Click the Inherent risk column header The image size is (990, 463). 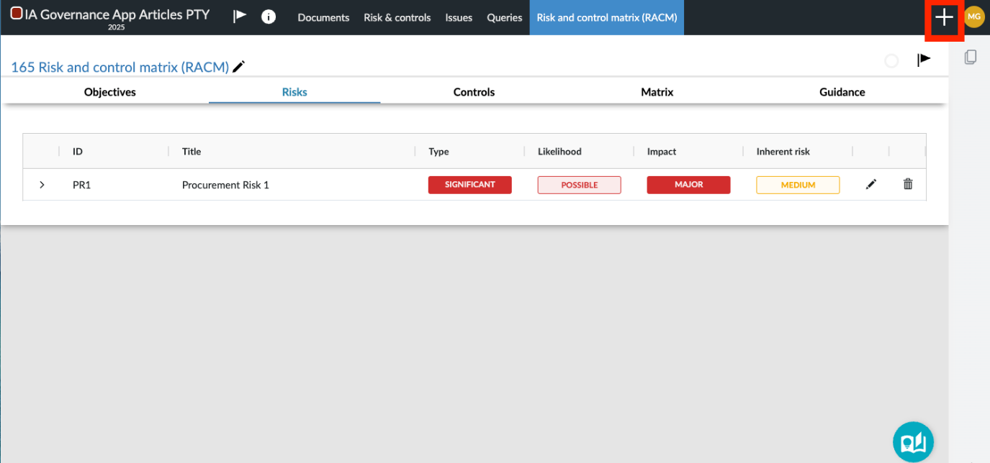783,152
